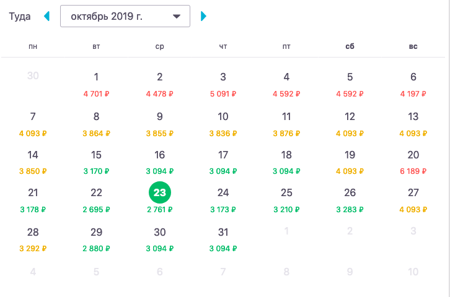Go to previous month with left arrow

(46, 16)
